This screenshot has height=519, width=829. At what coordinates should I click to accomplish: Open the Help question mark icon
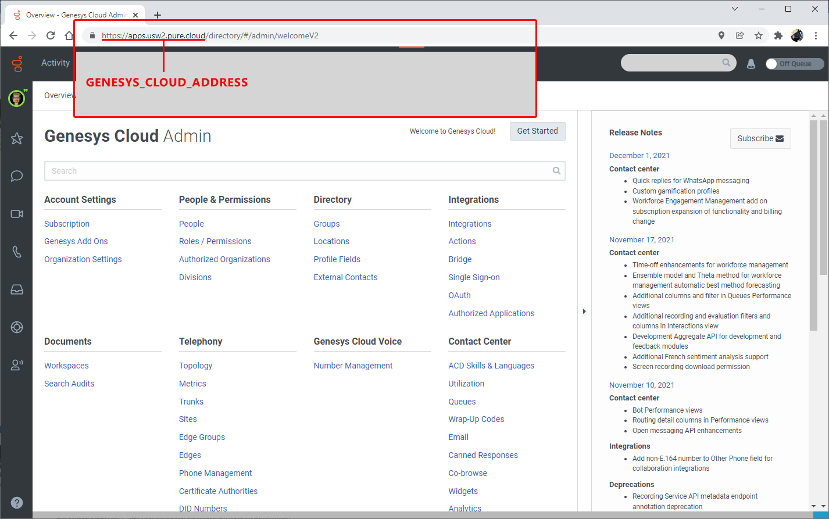[17, 503]
